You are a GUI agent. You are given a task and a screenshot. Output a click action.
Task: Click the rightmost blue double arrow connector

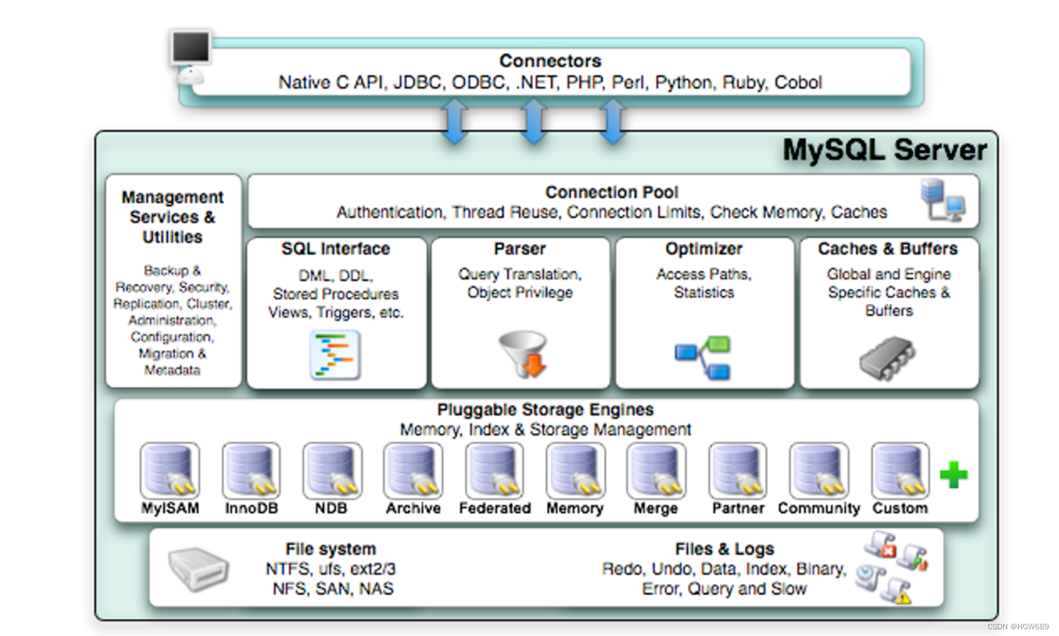point(613,121)
